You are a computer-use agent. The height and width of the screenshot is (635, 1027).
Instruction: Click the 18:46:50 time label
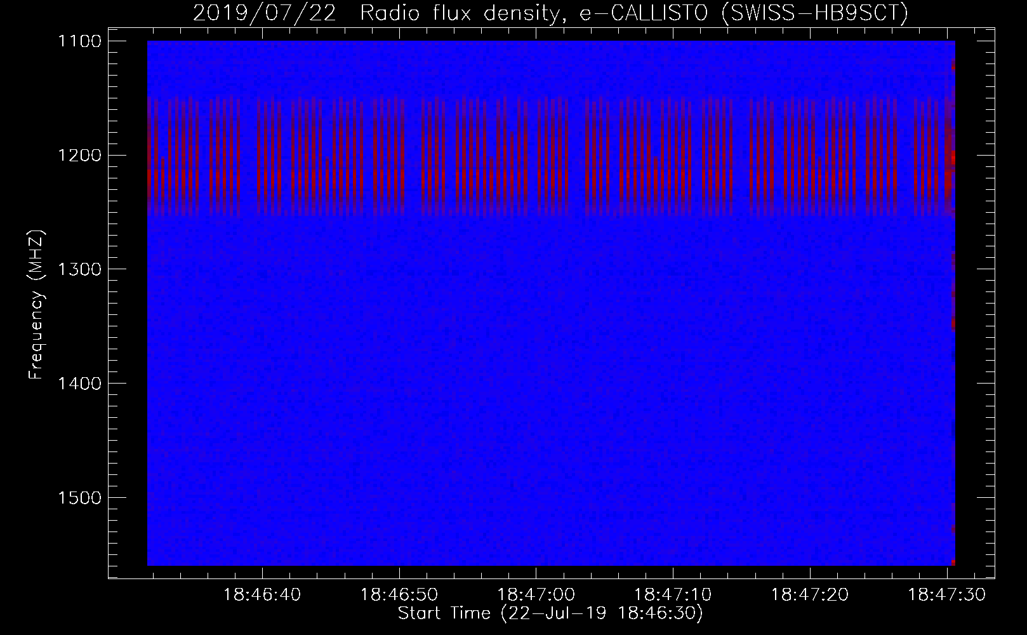(399, 594)
